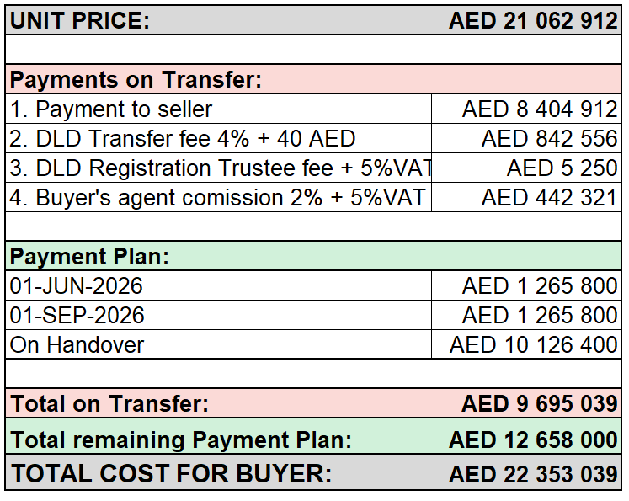
Task: Click the 01-SEP-2026 date cell
Action: point(219,315)
